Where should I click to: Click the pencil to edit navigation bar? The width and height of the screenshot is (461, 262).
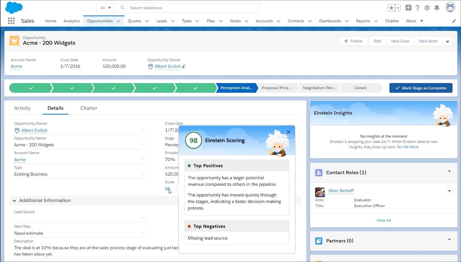click(454, 21)
